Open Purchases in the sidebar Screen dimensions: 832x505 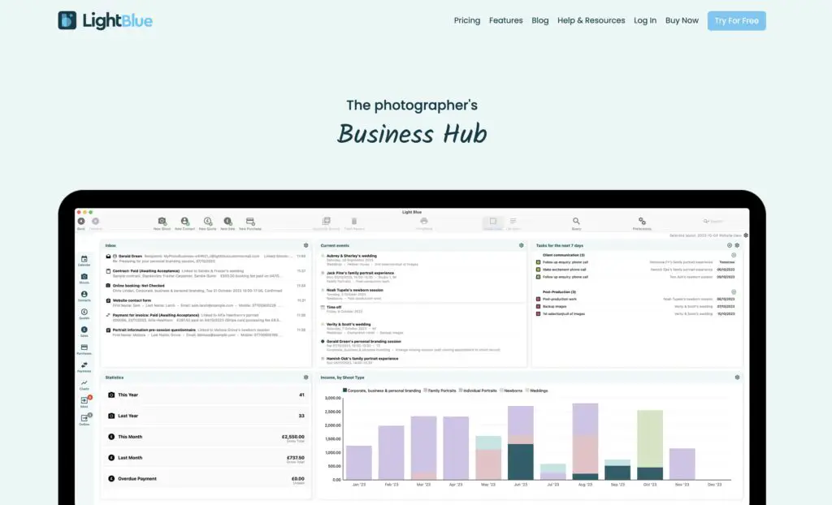click(84, 349)
